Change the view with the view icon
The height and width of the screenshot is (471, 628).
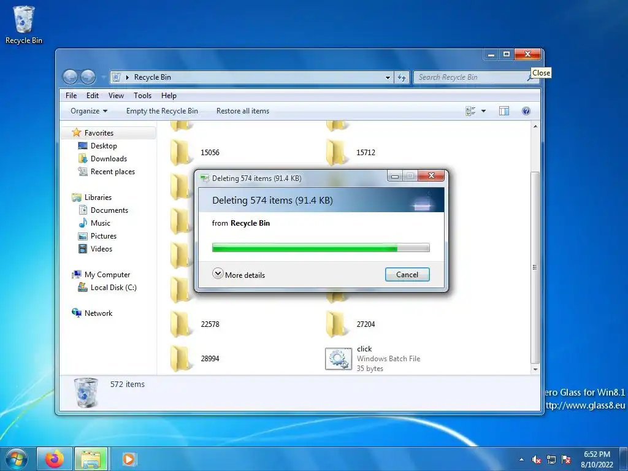pos(470,111)
